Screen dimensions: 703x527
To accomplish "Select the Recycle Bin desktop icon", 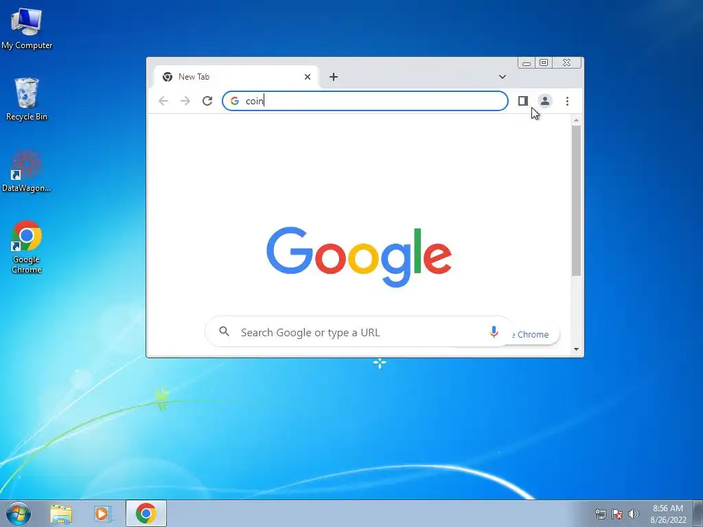I will [27, 99].
